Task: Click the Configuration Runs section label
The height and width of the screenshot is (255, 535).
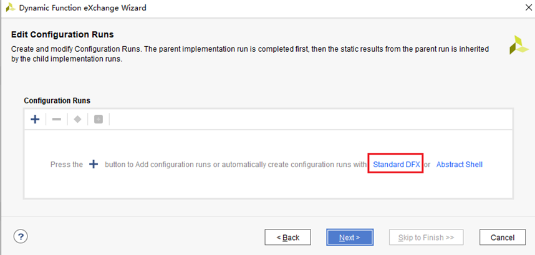Action: (x=57, y=100)
